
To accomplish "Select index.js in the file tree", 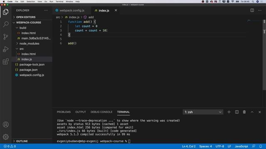I will point(32,59).
